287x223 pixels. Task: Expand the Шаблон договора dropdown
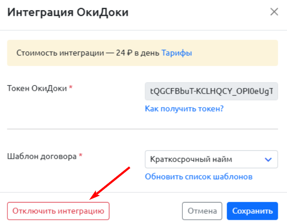click(x=211, y=159)
